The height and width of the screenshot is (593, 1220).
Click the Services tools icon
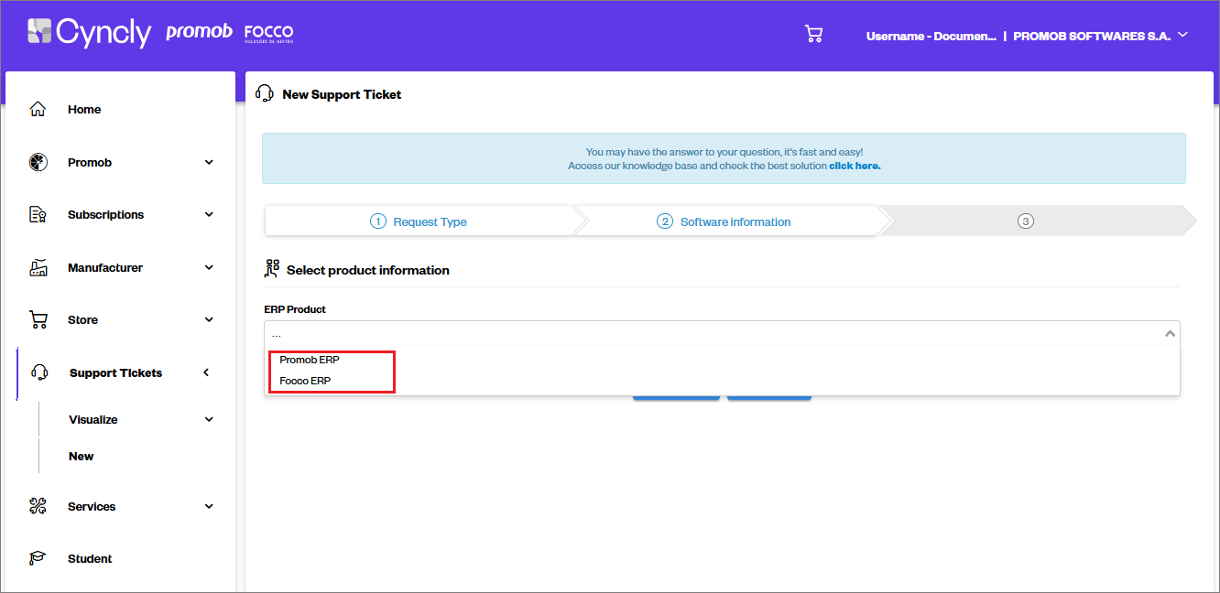pos(38,506)
